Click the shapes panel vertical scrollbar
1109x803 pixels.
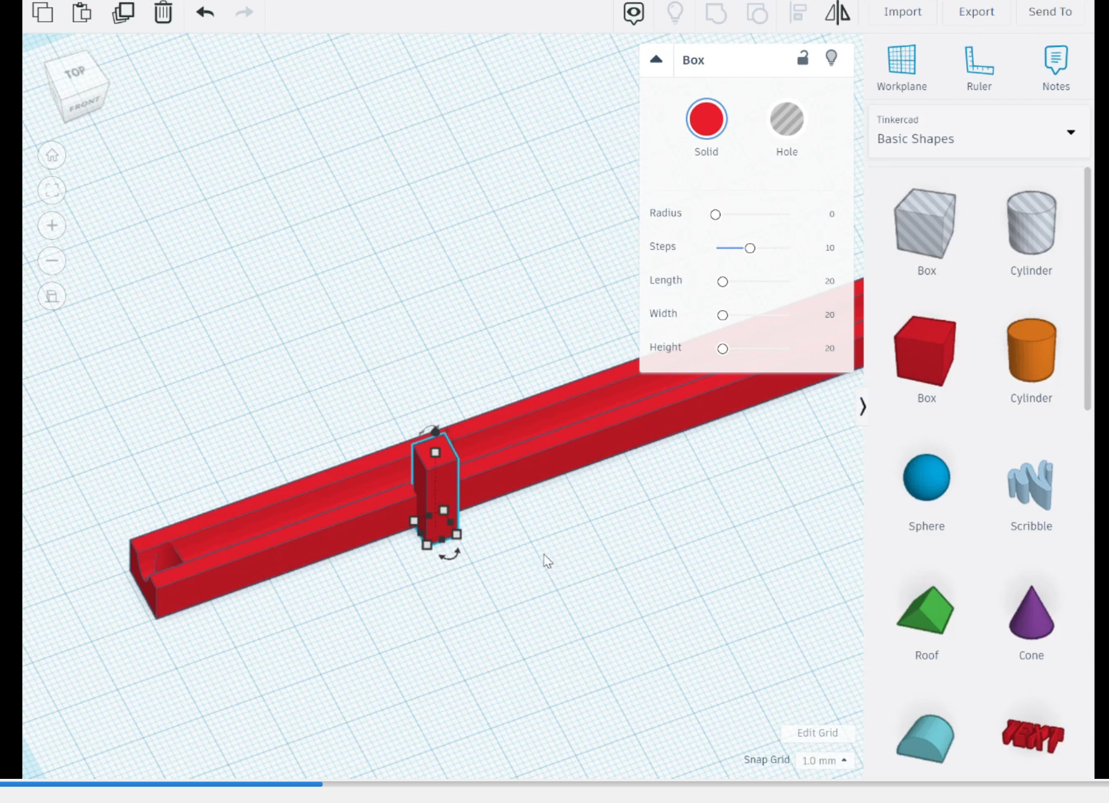tap(1087, 288)
